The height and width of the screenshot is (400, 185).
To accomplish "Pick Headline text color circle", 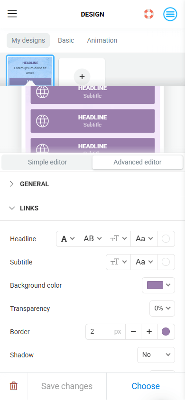I will 166,239.
